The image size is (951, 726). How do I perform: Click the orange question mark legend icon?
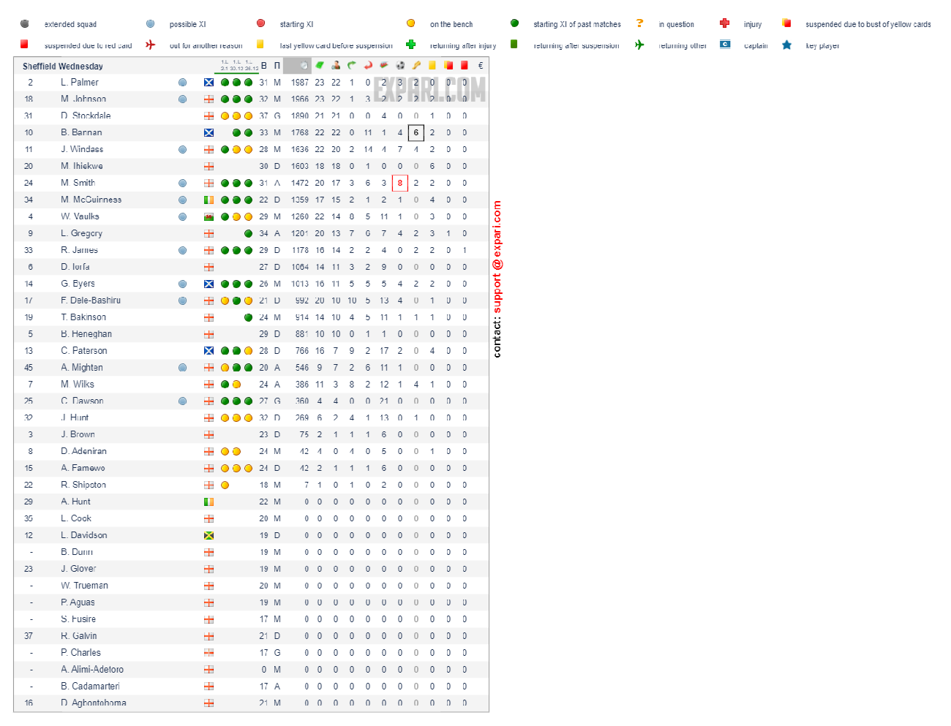(x=639, y=23)
